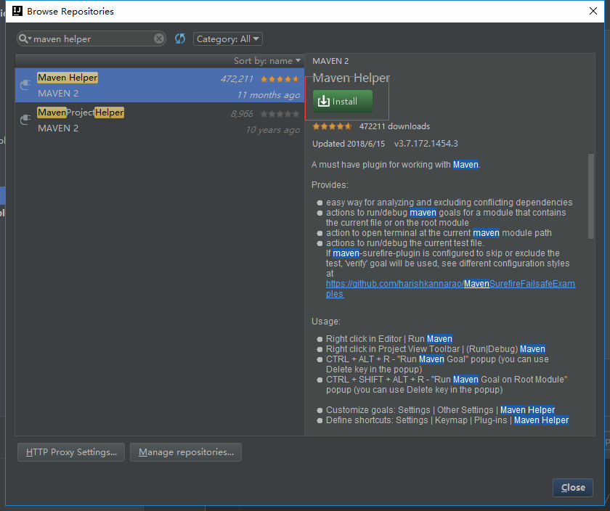
Task: Click the 'Usage:' heading
Action: [326, 322]
